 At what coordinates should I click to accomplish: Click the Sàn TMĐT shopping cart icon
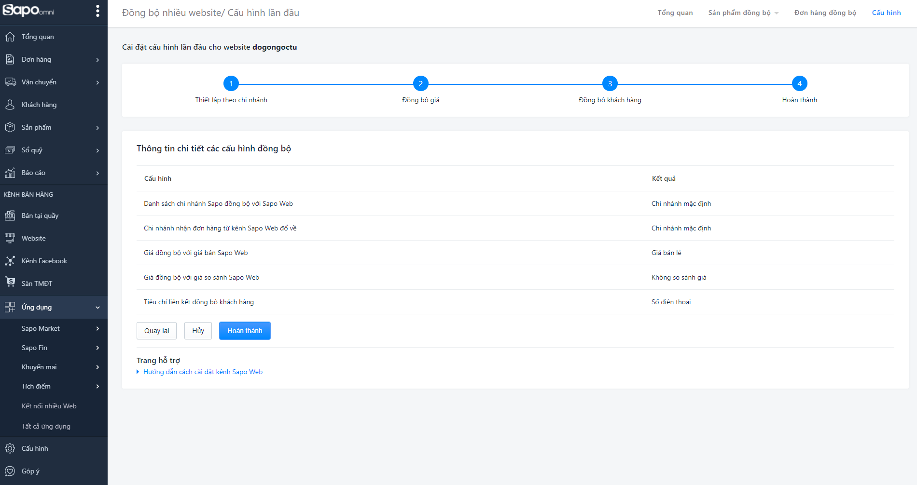click(x=10, y=282)
